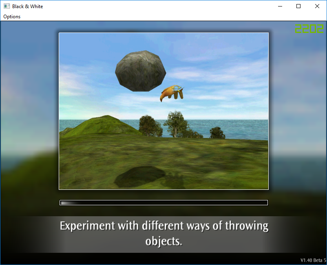Click the green 2202 counter
The width and height of the screenshot is (327, 265).
309,29
